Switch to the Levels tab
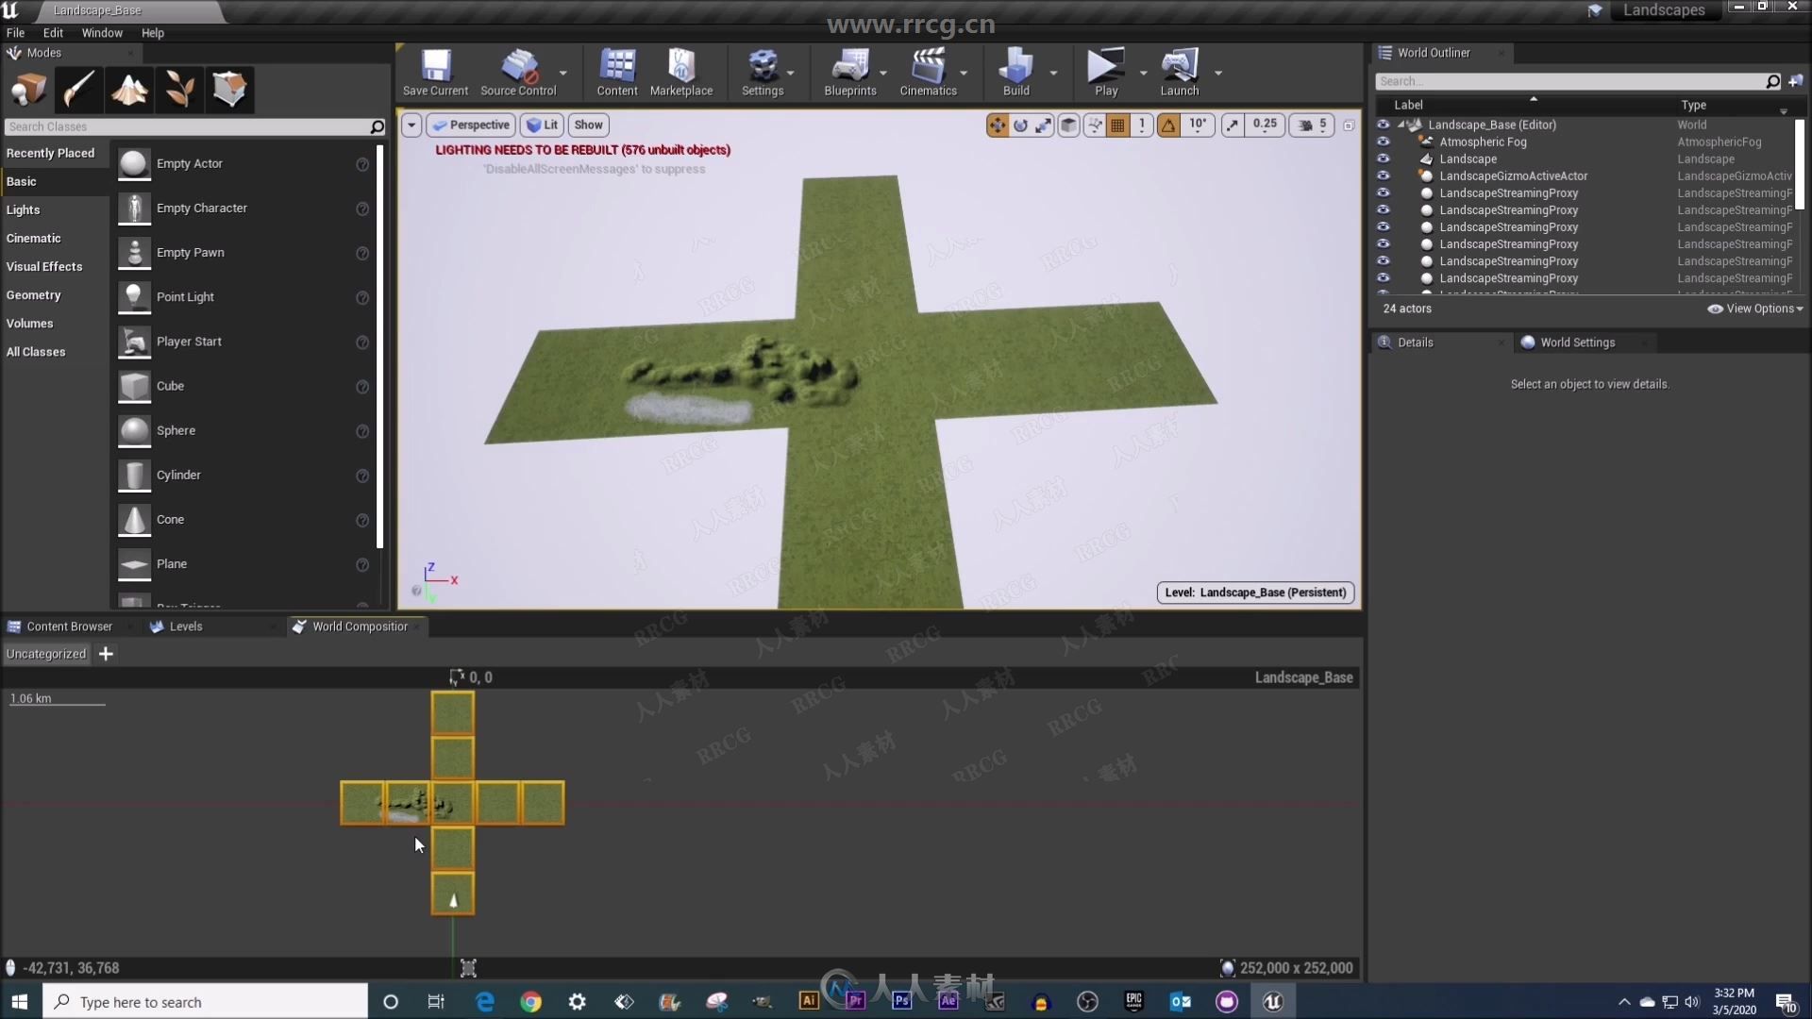This screenshot has width=1812, height=1019. click(183, 626)
